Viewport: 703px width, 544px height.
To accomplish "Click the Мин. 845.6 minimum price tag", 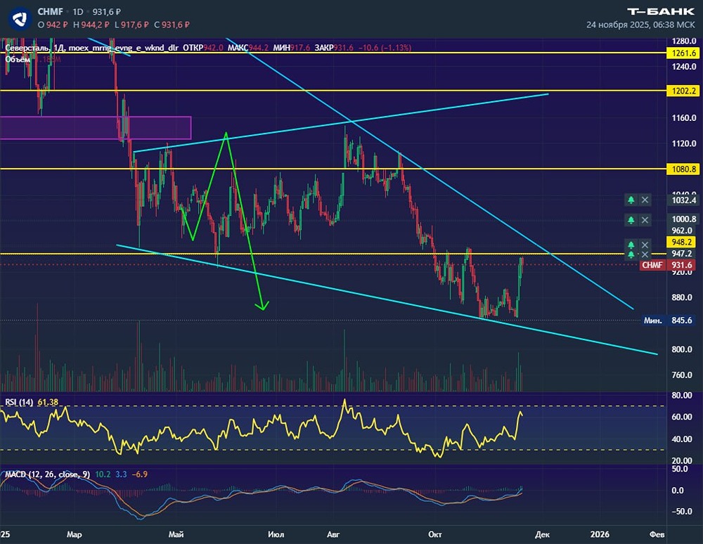I will click(668, 320).
